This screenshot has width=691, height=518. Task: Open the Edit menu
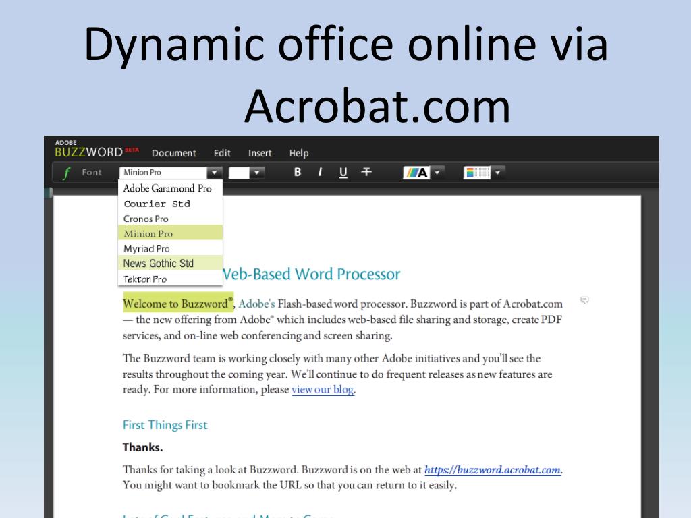(222, 153)
